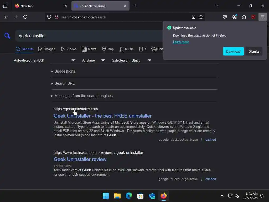Select the General search category

point(24,49)
